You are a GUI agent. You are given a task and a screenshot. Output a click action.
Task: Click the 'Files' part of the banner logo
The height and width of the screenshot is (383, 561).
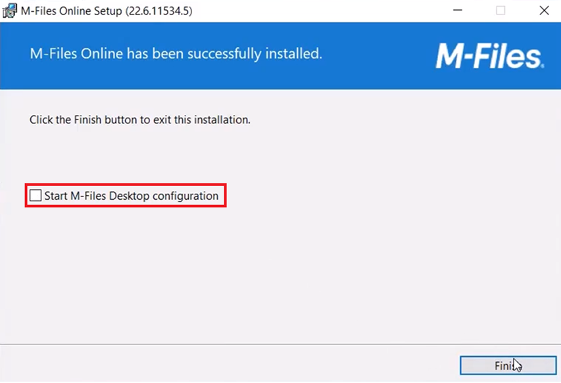click(x=507, y=56)
